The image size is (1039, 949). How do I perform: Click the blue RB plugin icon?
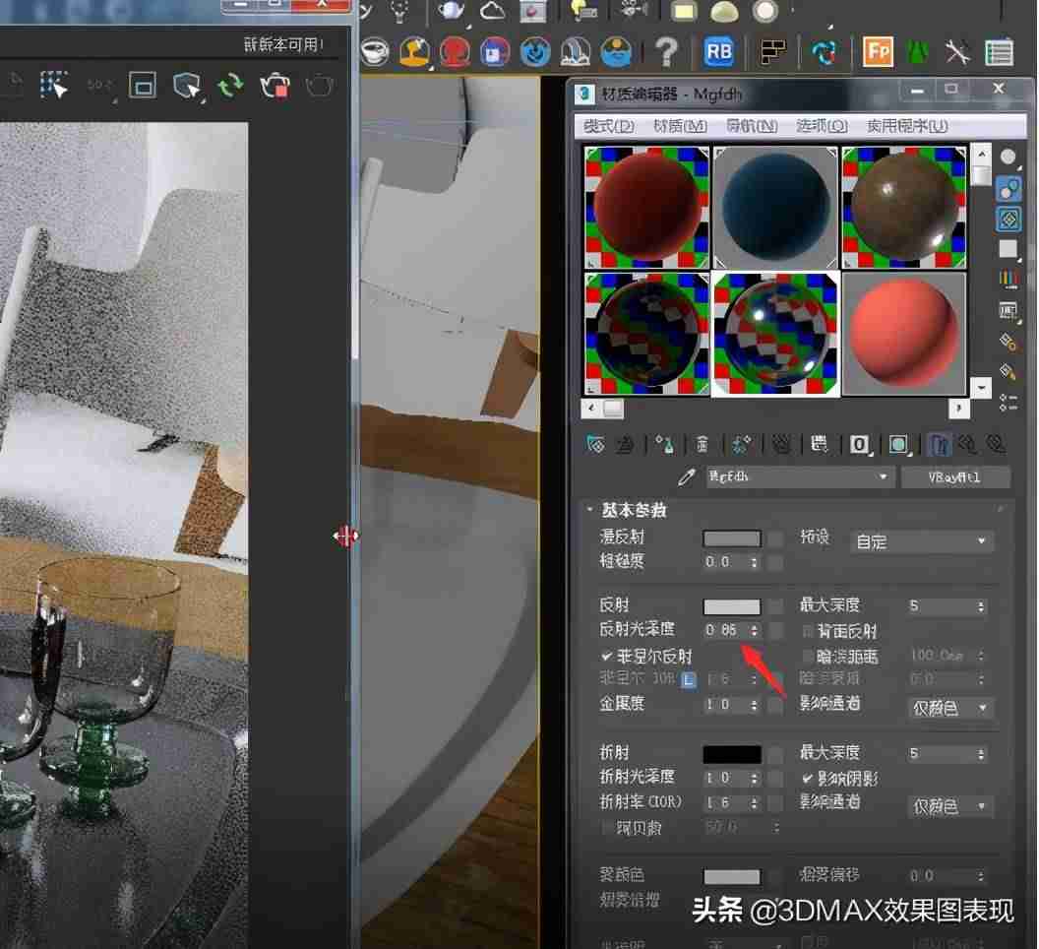[x=719, y=52]
